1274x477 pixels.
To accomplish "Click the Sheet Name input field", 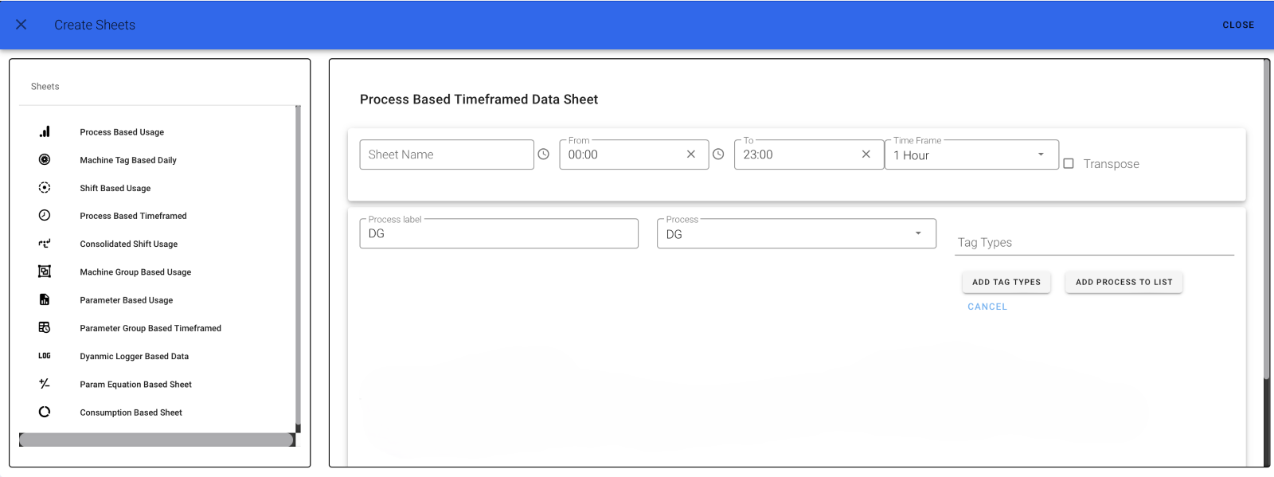I will [x=447, y=154].
